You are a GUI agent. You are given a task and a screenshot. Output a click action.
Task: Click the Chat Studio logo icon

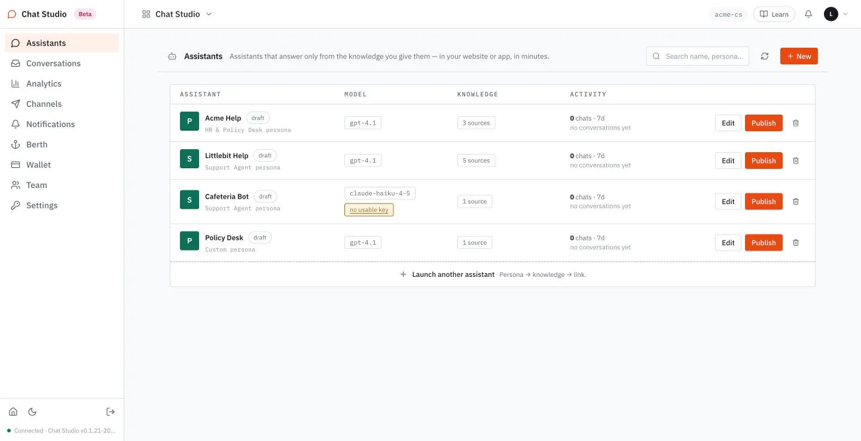pyautogui.click(x=12, y=14)
